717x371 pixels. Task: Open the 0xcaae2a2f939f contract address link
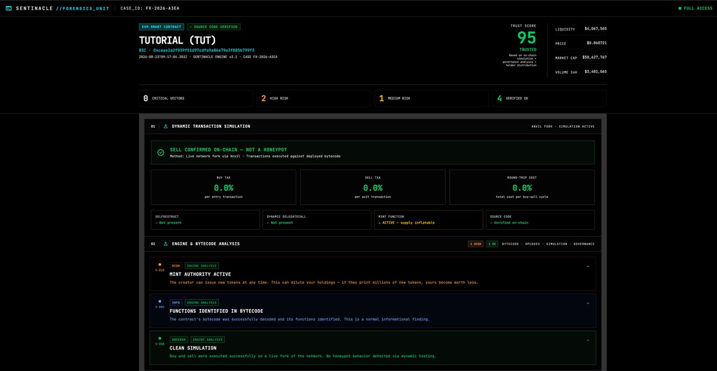204,50
